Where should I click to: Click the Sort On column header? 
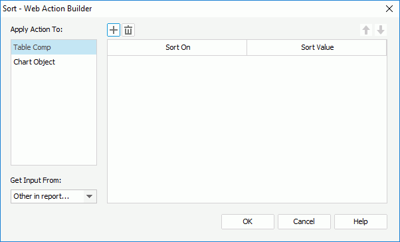177,47
